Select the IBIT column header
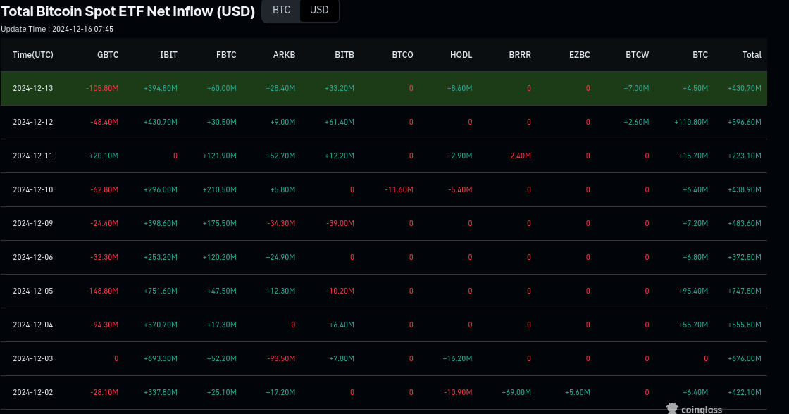The width and height of the screenshot is (789, 414). (168, 55)
